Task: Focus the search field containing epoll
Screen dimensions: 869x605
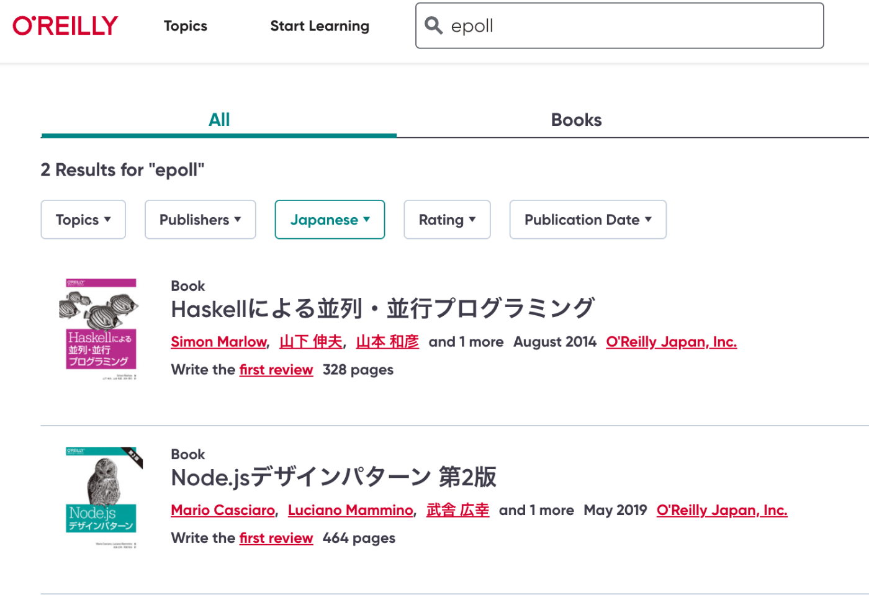Action: coord(619,25)
